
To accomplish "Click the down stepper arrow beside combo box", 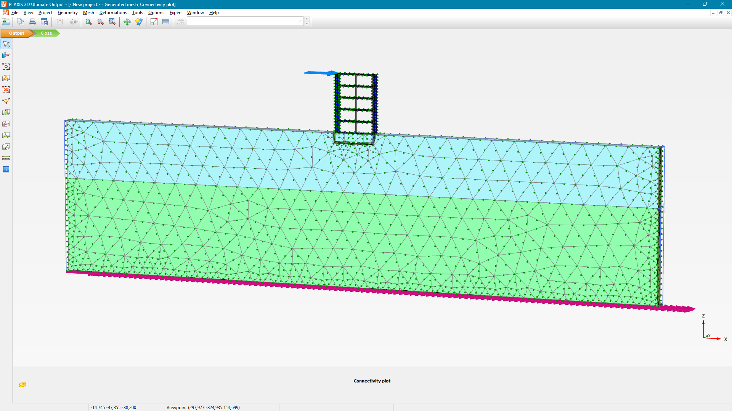I will (x=307, y=24).
